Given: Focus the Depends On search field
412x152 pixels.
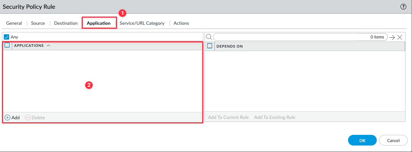Looking at the screenshot, I should coord(300,37).
